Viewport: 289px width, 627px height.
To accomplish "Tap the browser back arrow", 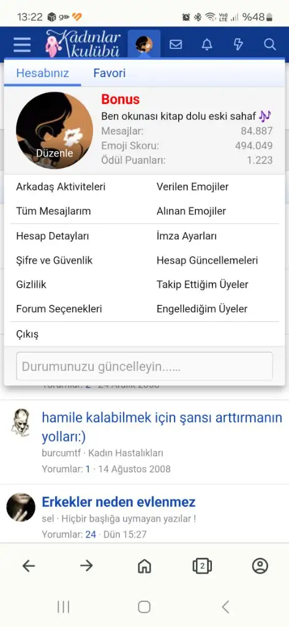I will [28, 566].
